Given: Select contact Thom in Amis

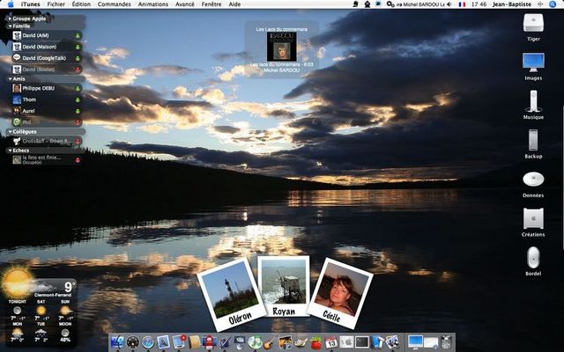Looking at the screenshot, I should 47,99.
